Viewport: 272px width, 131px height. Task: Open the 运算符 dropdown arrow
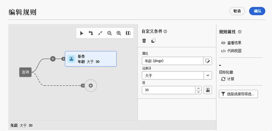(208, 75)
